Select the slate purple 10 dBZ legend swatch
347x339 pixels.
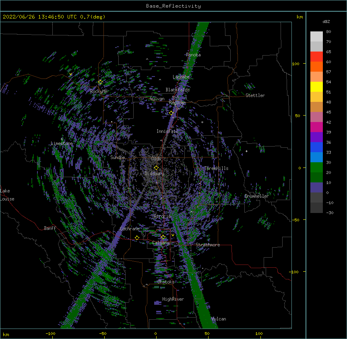click(x=316, y=188)
